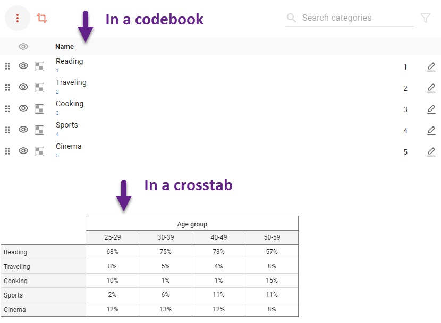The width and height of the screenshot is (441, 323).
Task: Click the filter funnel icon
Action: coord(426,18)
